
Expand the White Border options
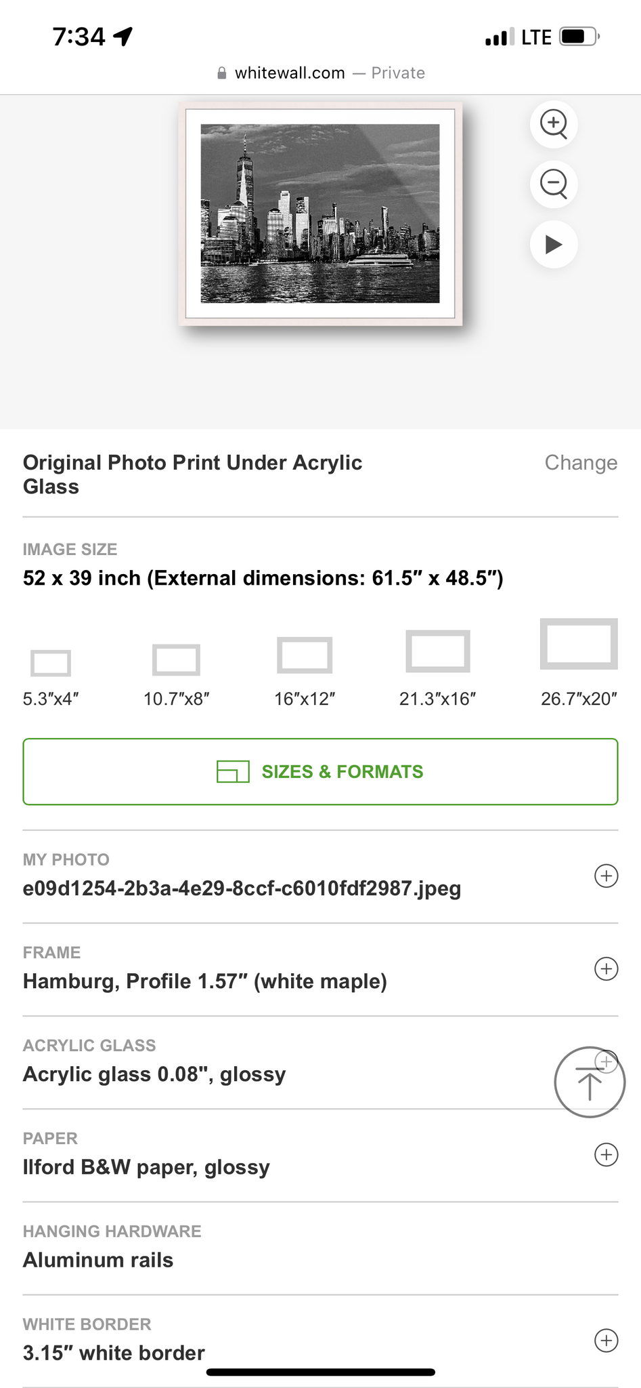[606, 1340]
